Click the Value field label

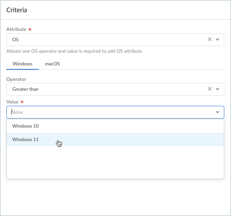point(12,102)
